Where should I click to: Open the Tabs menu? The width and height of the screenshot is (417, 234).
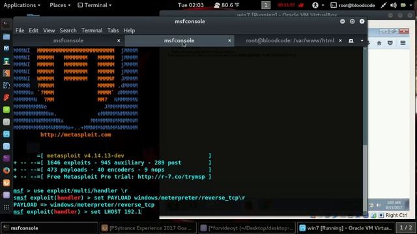113,31
